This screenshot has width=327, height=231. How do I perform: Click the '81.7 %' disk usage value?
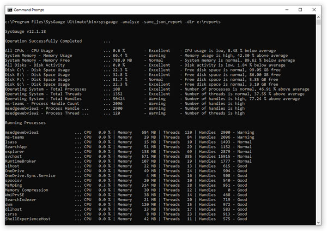click(x=120, y=80)
